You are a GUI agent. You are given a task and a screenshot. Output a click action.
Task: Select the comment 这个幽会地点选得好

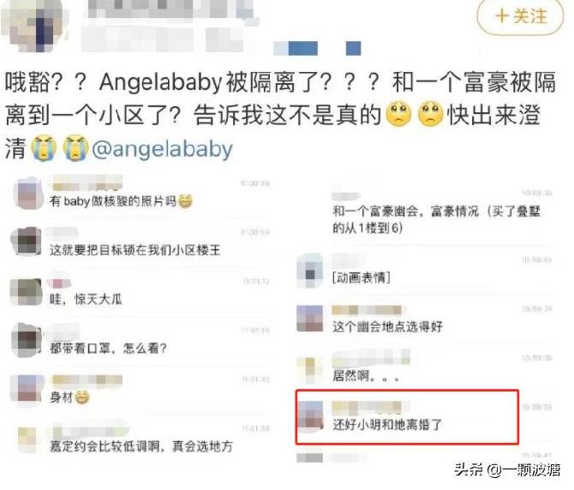click(387, 326)
